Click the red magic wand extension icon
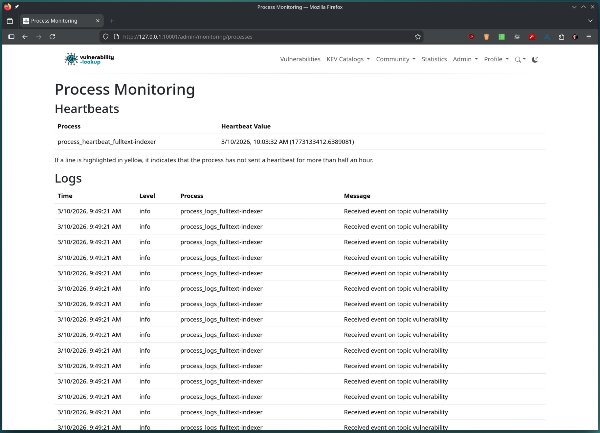Screen dimensions: 600x433 pos(532,37)
